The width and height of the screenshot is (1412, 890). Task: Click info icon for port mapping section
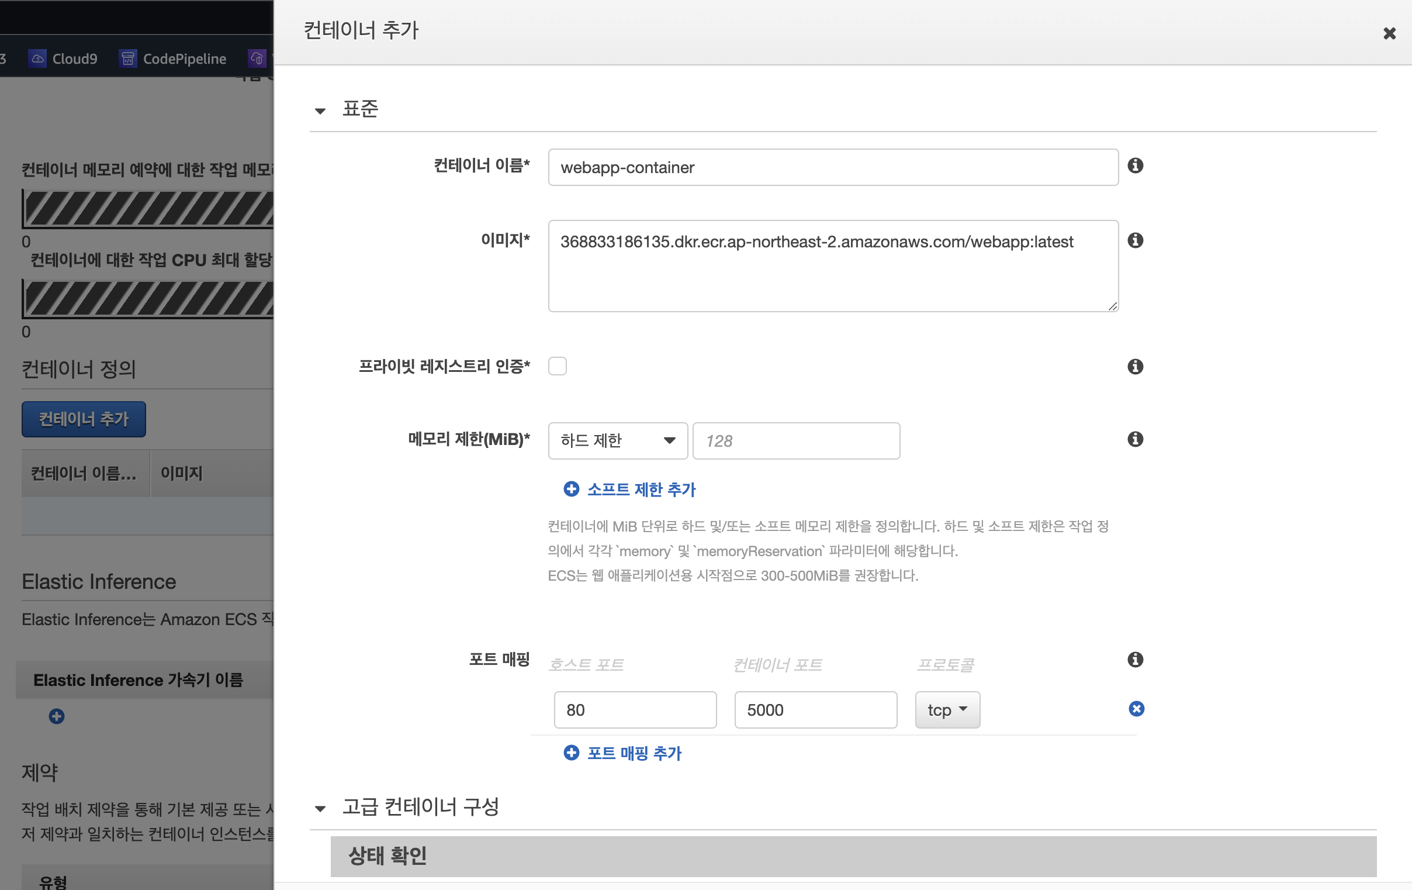tap(1135, 660)
